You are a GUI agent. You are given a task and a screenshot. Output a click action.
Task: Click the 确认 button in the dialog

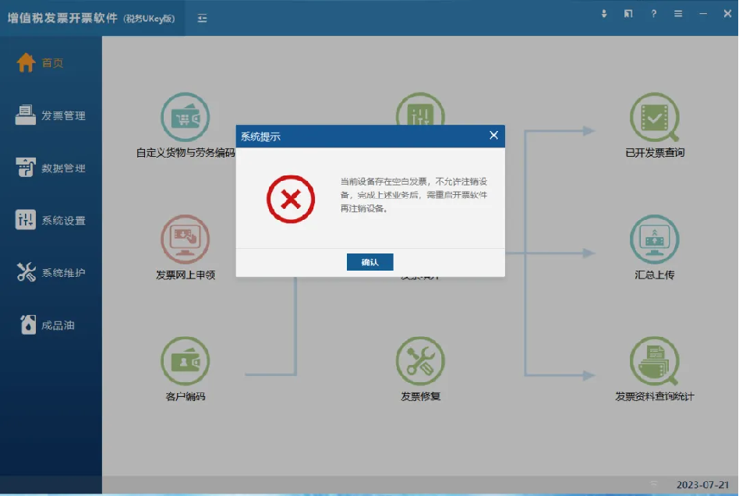coord(369,262)
